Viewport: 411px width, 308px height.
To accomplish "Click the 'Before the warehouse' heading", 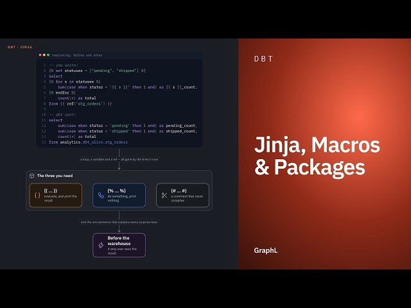I will 119,241.
